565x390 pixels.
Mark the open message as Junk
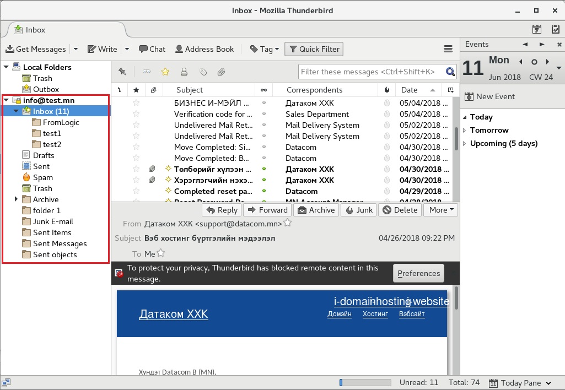pyautogui.click(x=359, y=210)
